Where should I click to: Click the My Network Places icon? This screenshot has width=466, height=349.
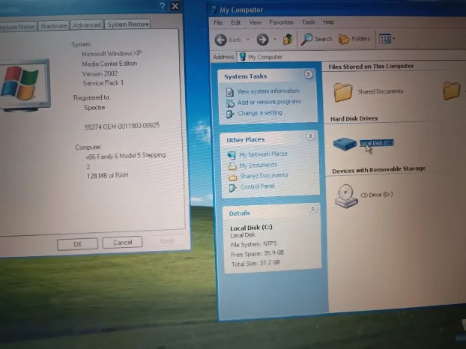pos(232,155)
